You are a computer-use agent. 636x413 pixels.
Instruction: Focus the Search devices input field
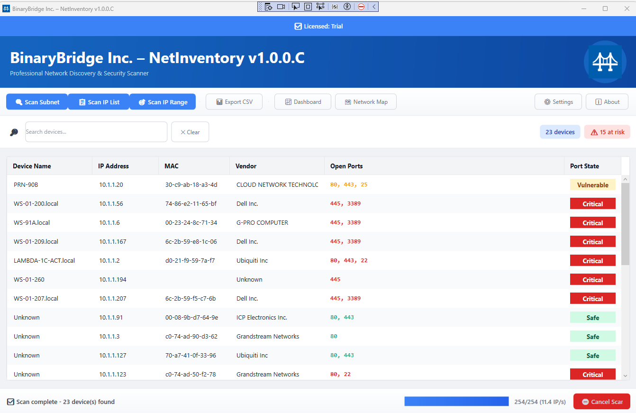click(x=96, y=132)
